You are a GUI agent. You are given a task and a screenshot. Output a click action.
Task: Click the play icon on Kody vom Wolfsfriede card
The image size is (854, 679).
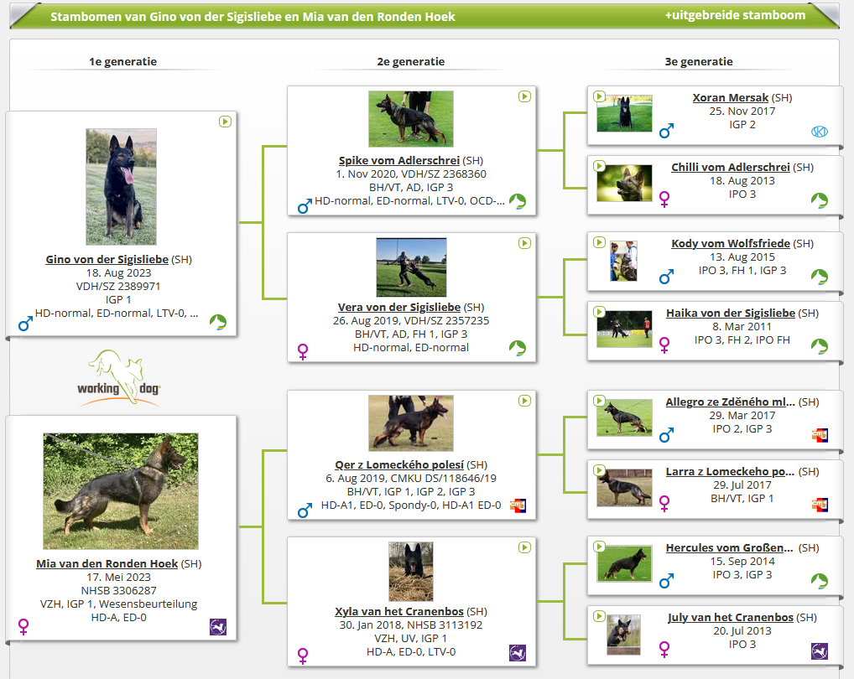tap(599, 242)
